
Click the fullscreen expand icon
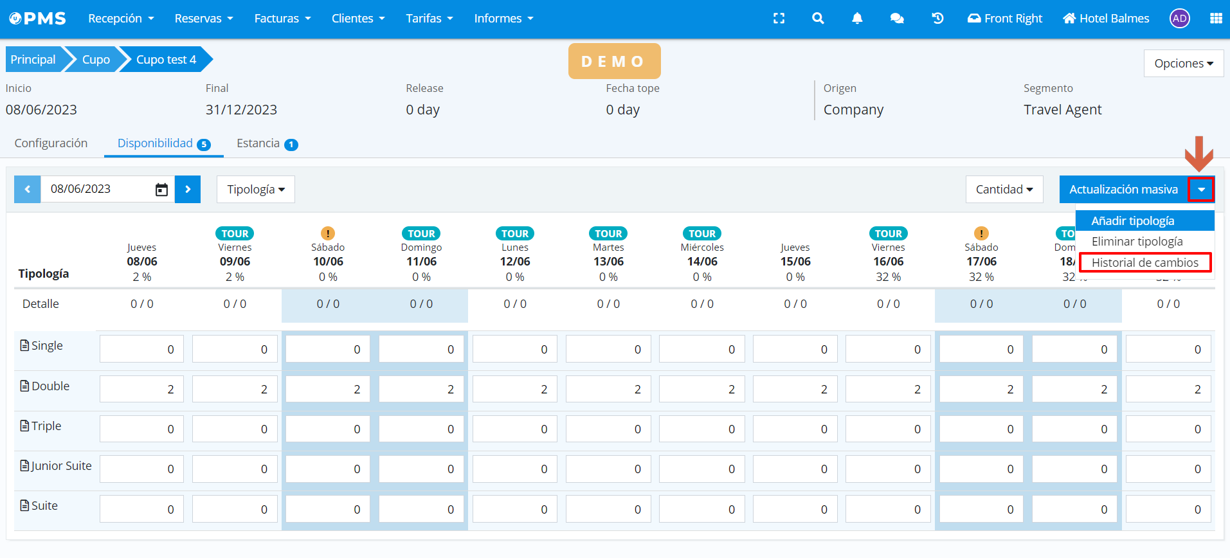point(779,19)
